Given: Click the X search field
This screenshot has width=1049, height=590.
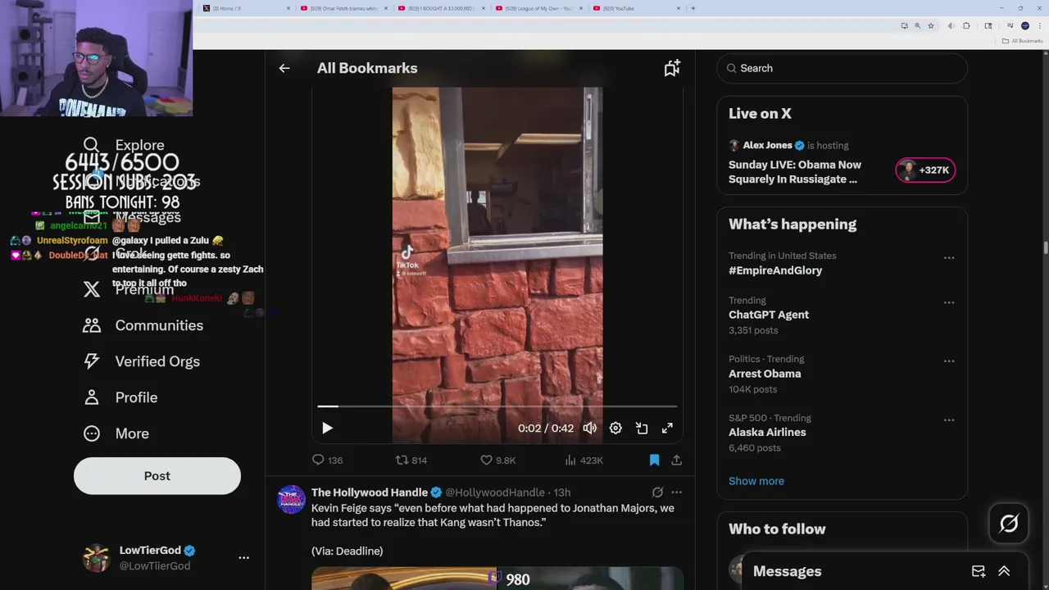Looking at the screenshot, I should [x=842, y=68].
